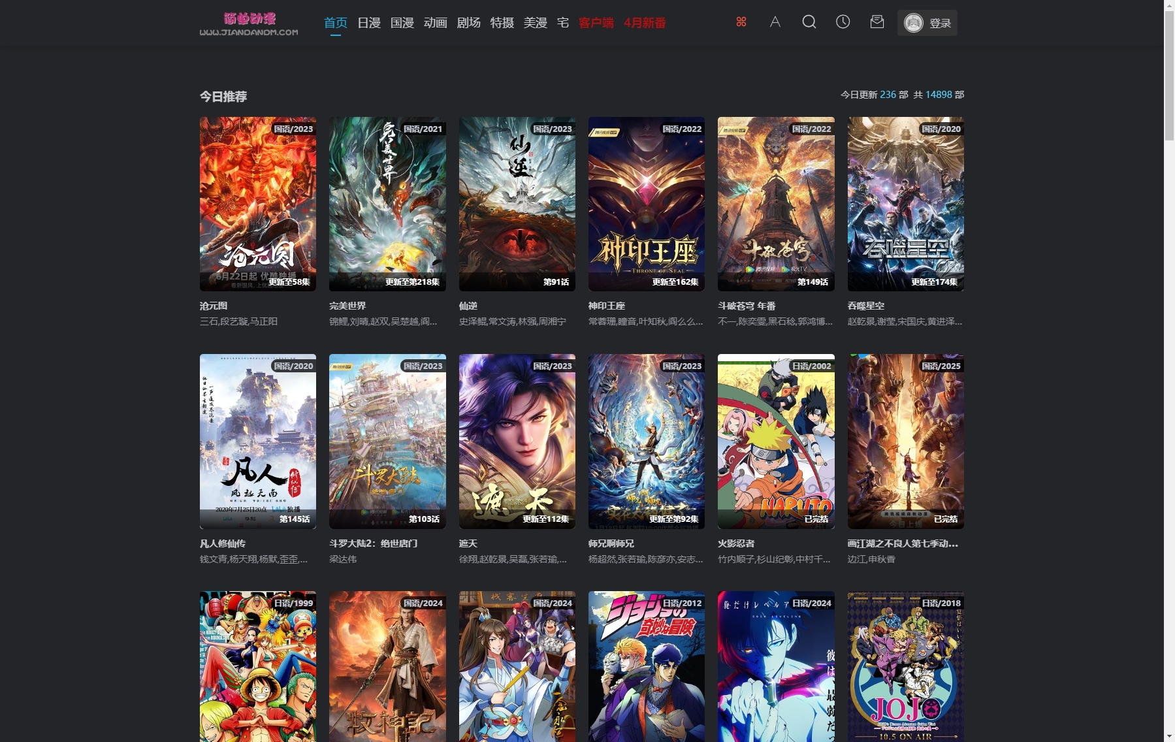Open the 神印王座 poster thumbnail
Image resolution: width=1175 pixels, height=742 pixels.
pyautogui.click(x=646, y=204)
